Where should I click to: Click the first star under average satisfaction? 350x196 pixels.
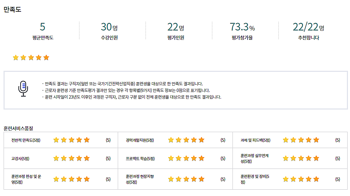point(16,58)
